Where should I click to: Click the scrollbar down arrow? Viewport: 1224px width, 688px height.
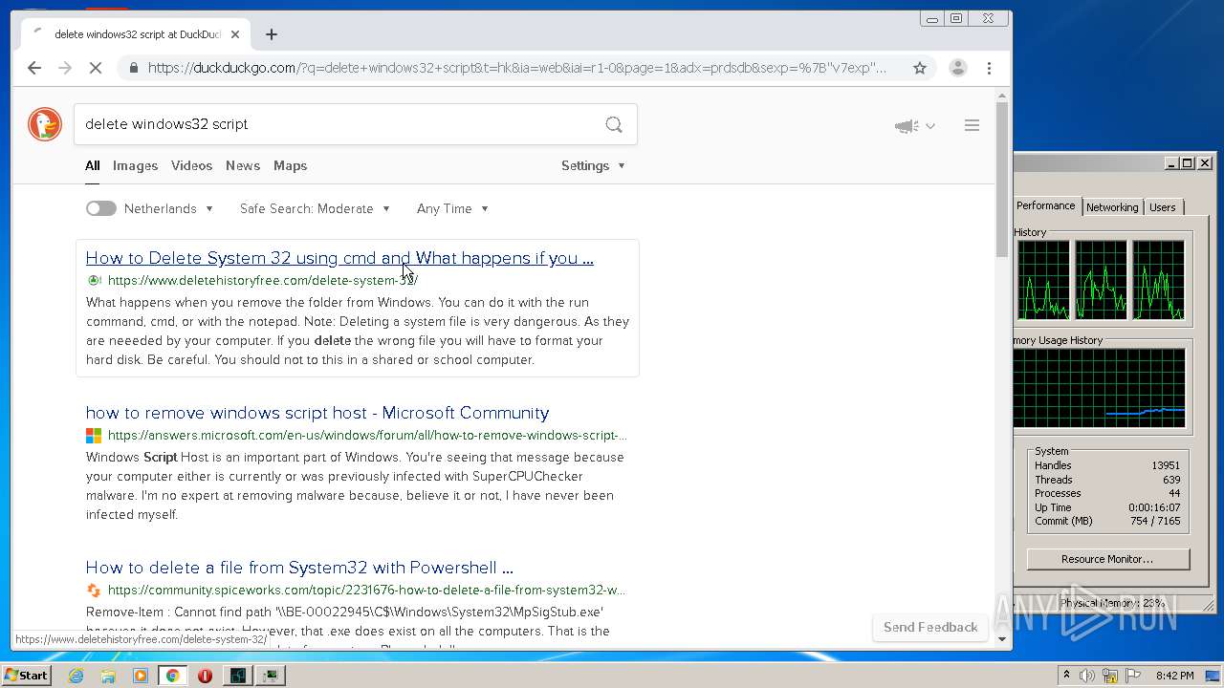(1002, 638)
